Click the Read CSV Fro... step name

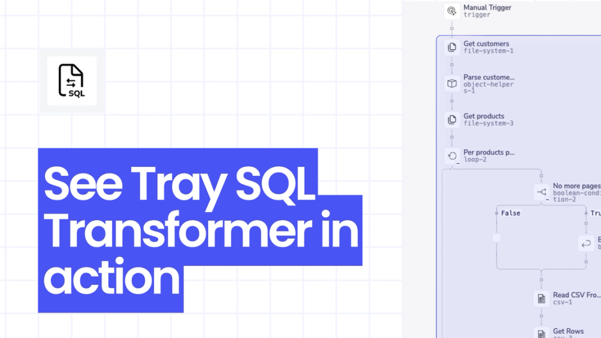pyautogui.click(x=577, y=295)
